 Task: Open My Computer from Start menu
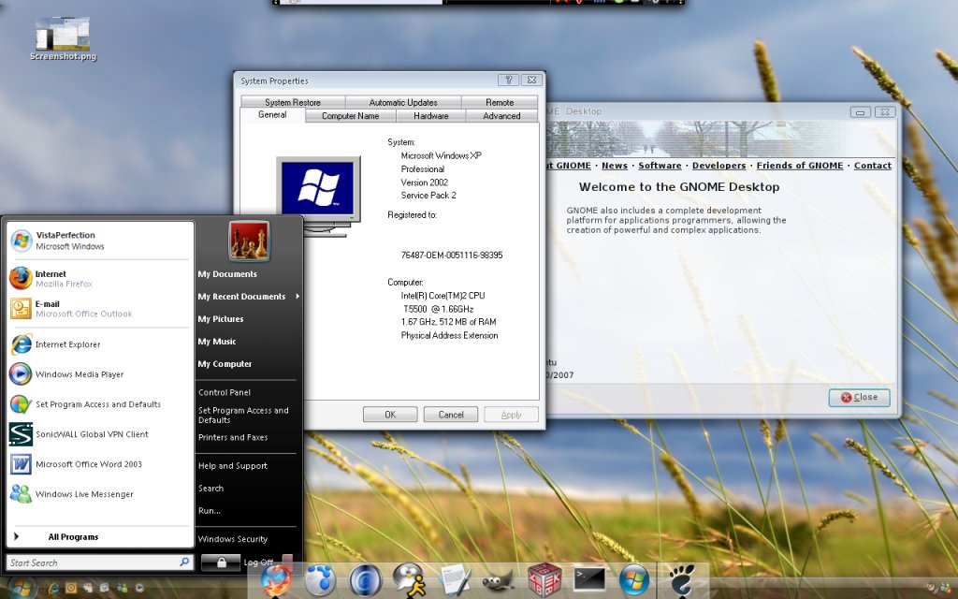(225, 364)
